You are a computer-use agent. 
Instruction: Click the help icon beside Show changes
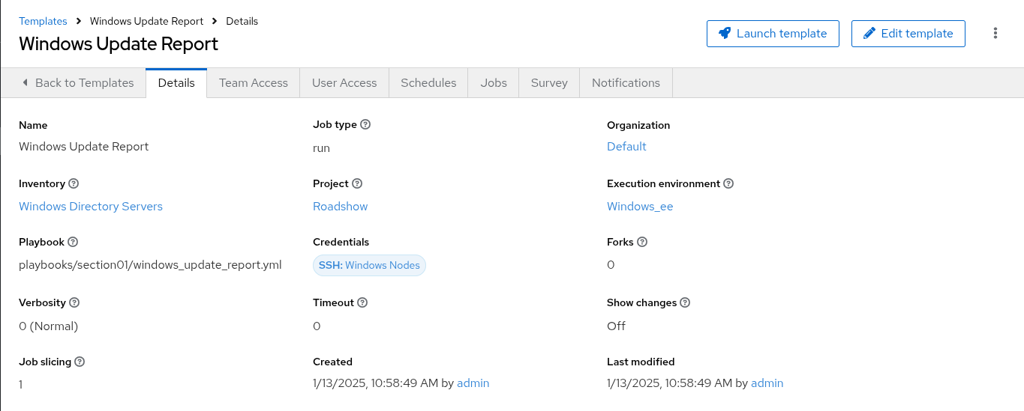[x=685, y=302]
